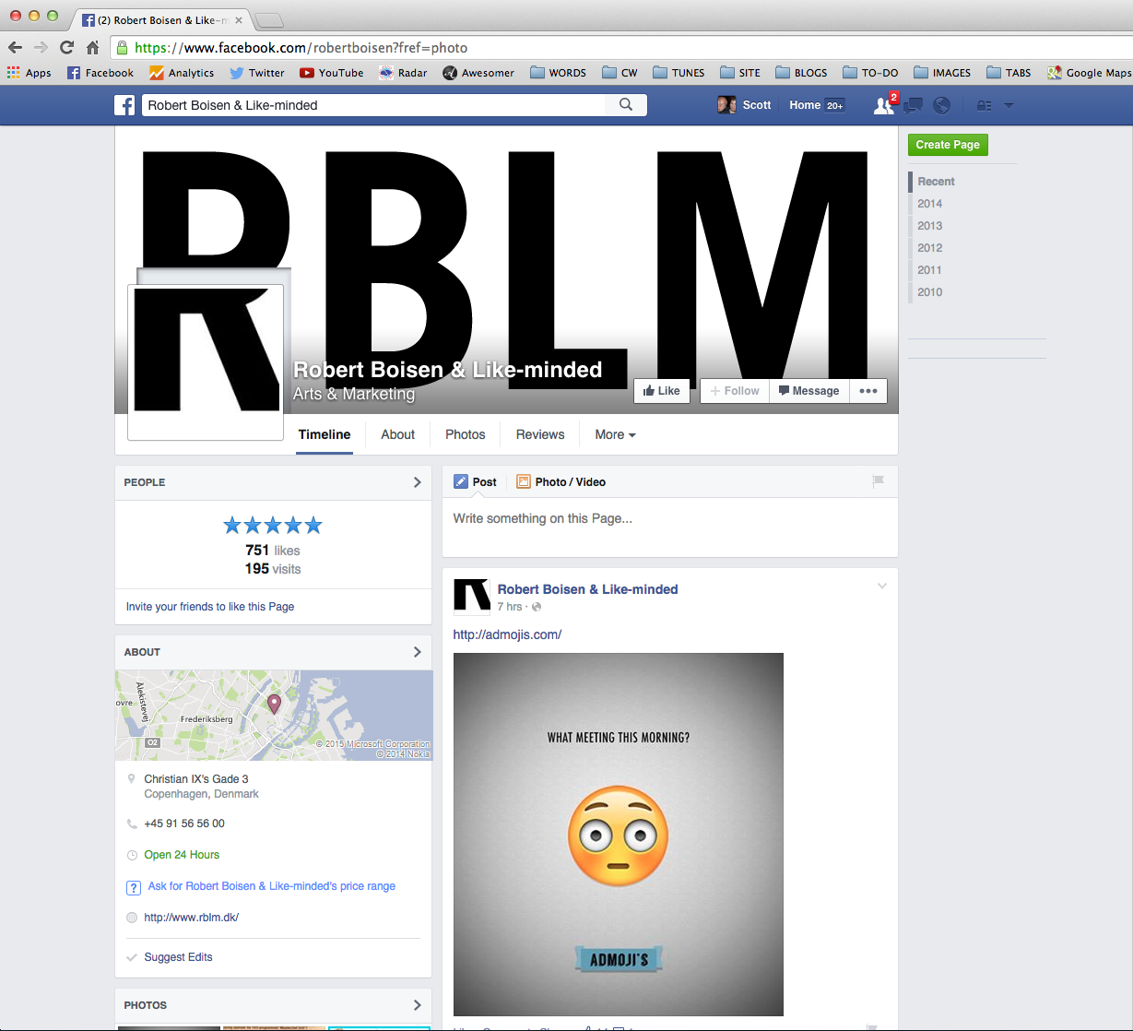
Task: Open the More tab dropdown
Action: pos(615,434)
